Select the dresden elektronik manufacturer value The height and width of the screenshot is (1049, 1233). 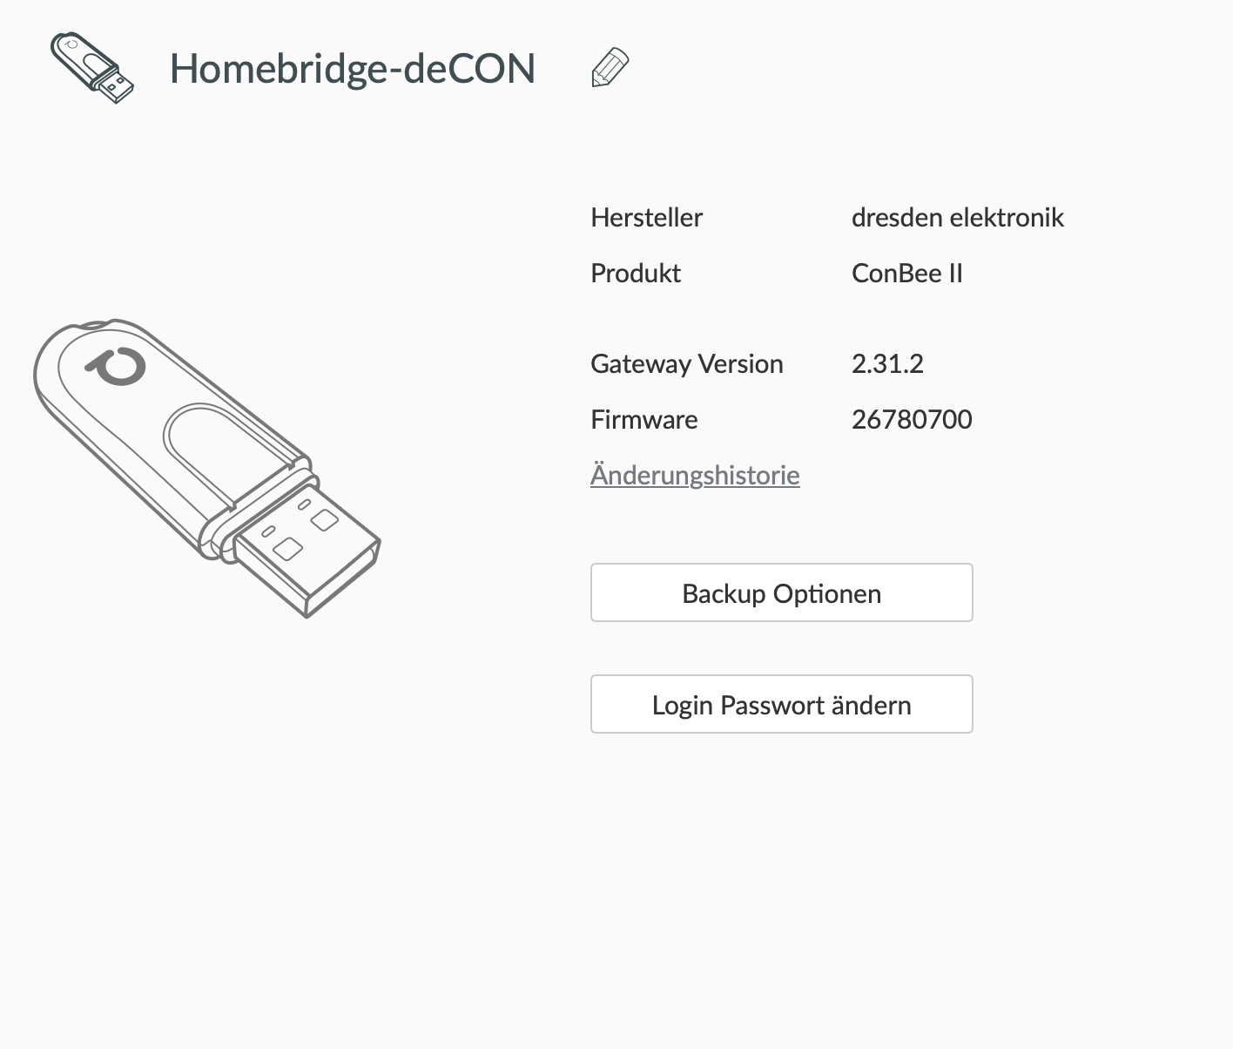(957, 217)
